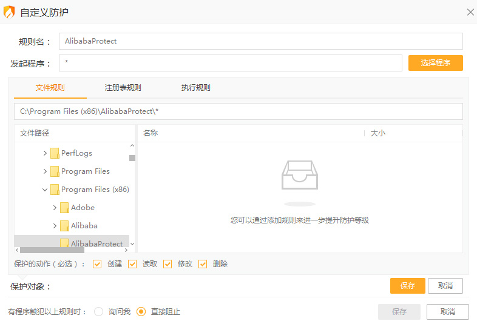Image resolution: width=477 pixels, height=327 pixels.
Task: Expand the PerfLogs tree node
Action: pyautogui.click(x=45, y=153)
